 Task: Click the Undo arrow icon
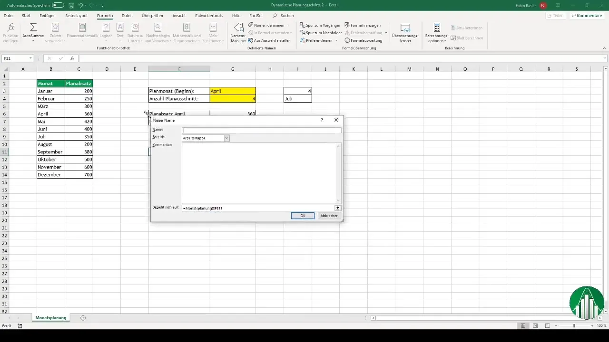(x=81, y=5)
